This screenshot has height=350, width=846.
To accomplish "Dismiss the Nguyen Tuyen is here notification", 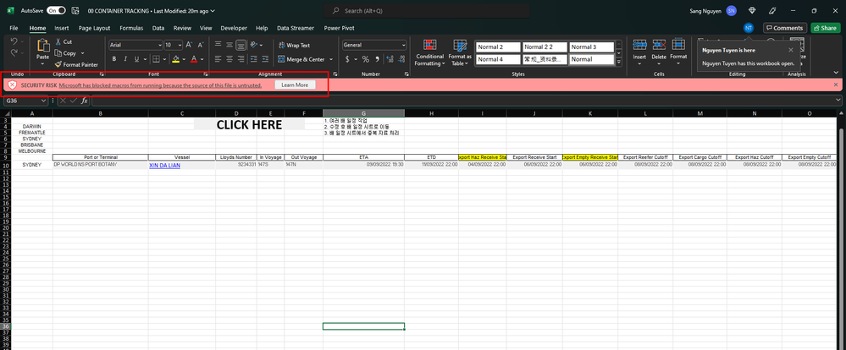I will tap(791, 50).
